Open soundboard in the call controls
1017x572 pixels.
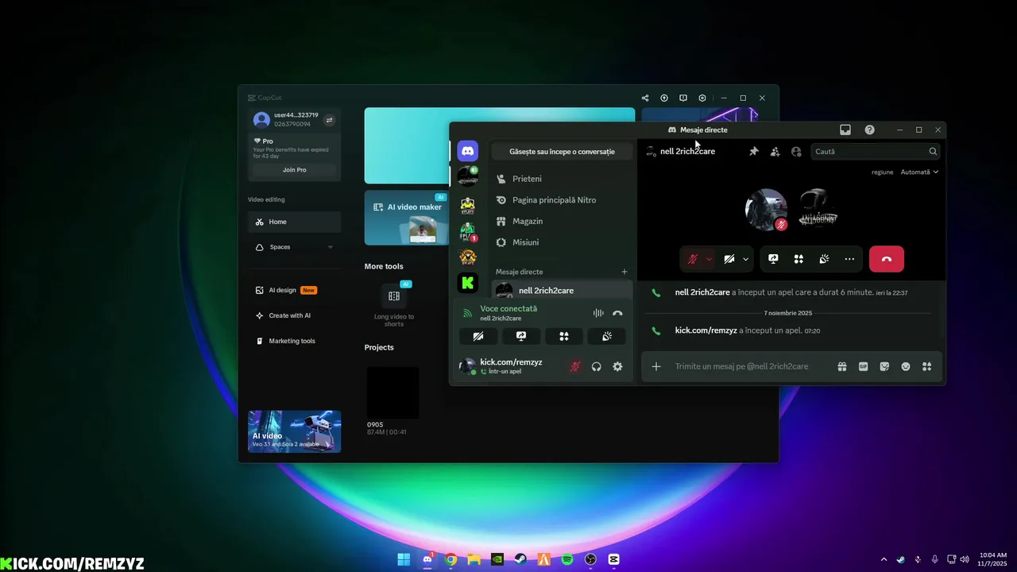824,259
